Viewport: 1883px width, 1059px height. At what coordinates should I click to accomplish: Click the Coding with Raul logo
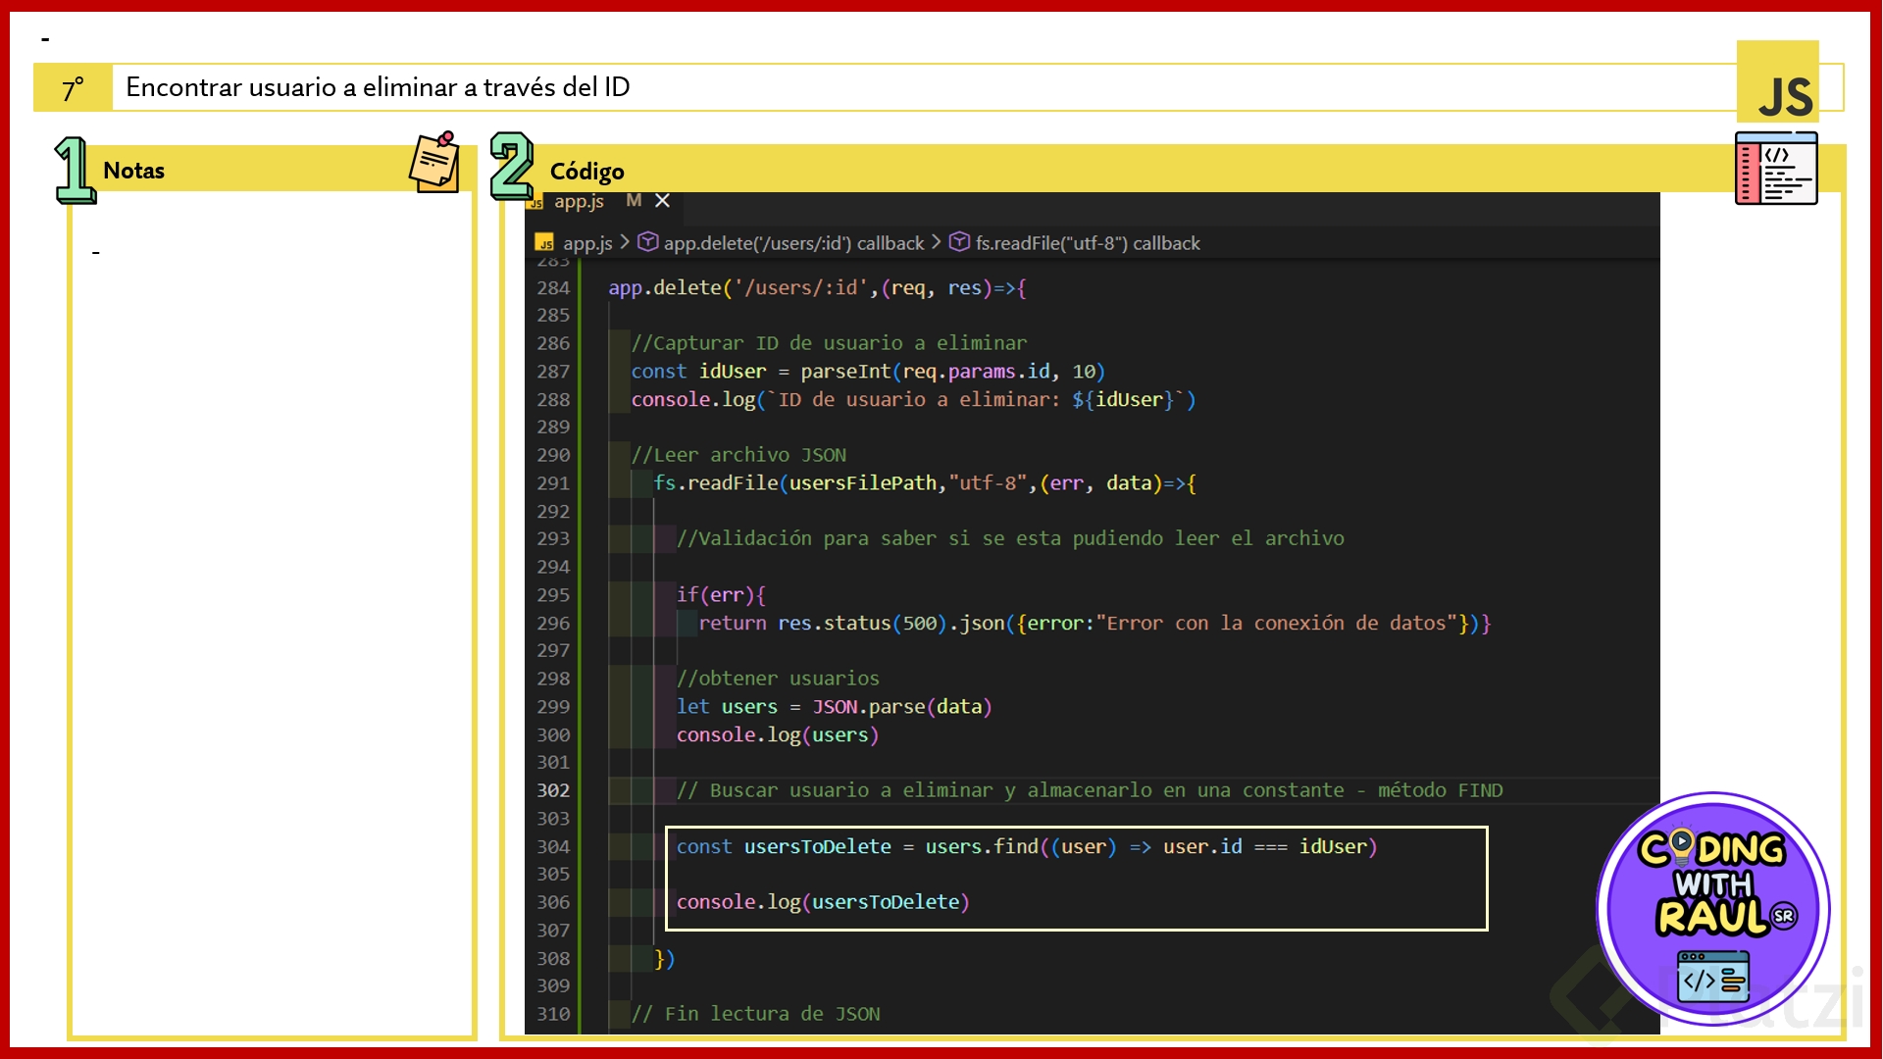pos(1712,908)
